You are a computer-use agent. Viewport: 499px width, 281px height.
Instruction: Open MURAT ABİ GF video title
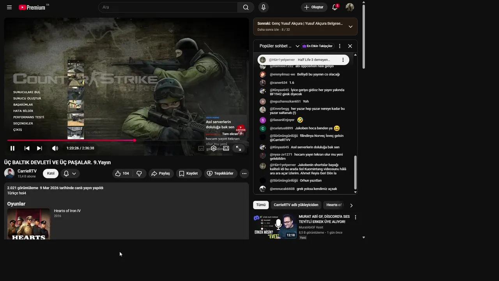tap(324, 219)
